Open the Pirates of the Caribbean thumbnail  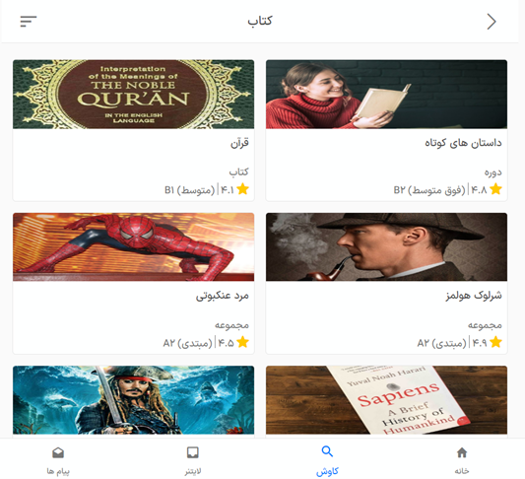tap(134, 400)
